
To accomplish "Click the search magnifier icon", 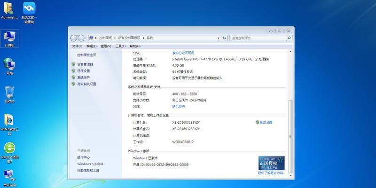I will tap(289, 38).
